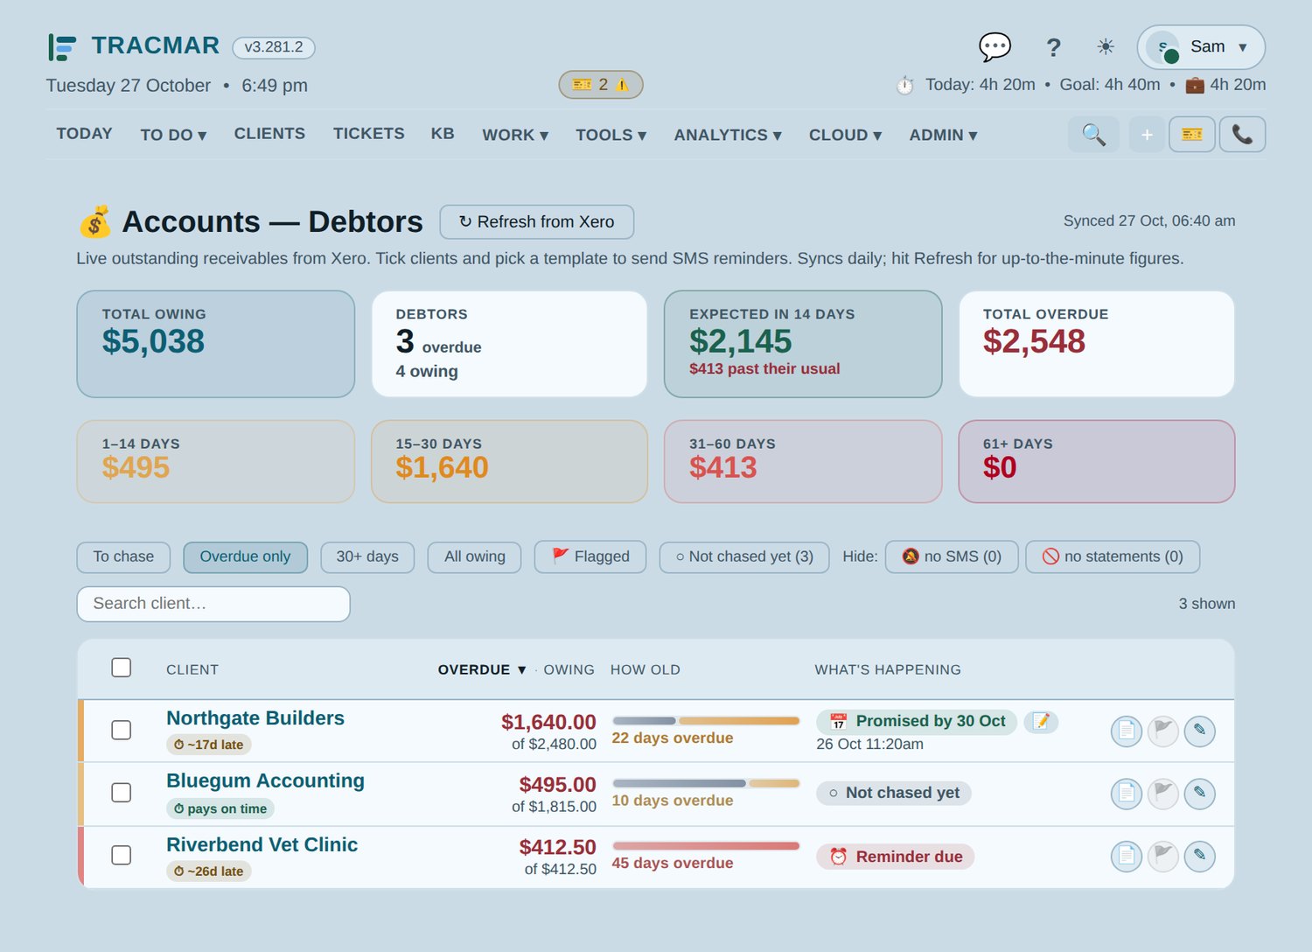Viewport: 1312px width, 952px height.
Task: Open the ticket icon button beside the phone
Action: click(x=1192, y=135)
